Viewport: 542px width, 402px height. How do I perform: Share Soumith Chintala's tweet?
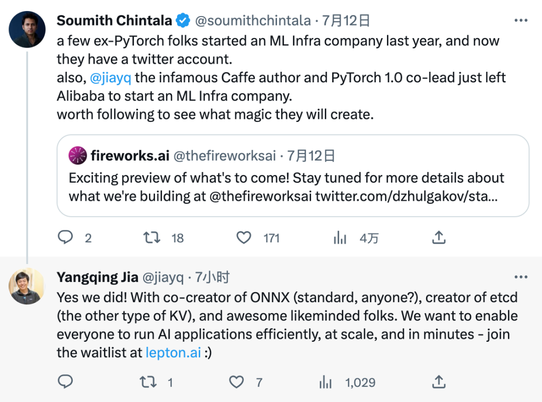(439, 237)
